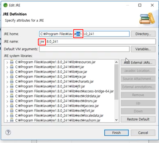Focus the Default VM arguments field
Viewport: 159px width, 143px height.
(84, 49)
